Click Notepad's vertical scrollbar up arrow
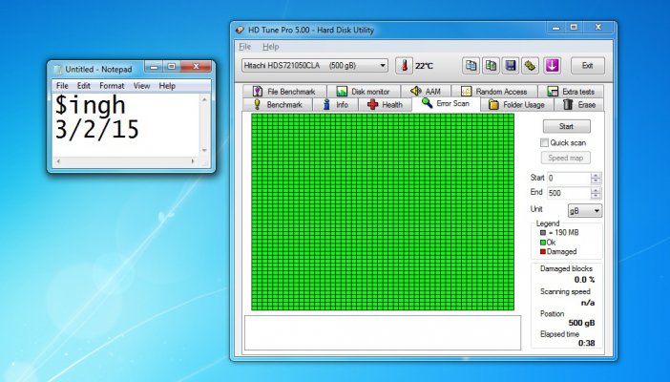 coord(204,99)
